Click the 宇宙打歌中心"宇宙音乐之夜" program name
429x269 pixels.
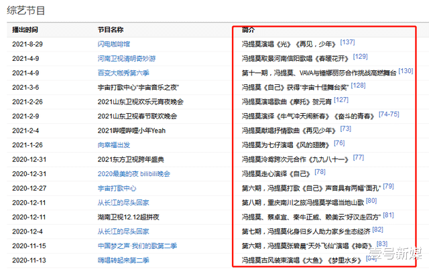coord(138,88)
